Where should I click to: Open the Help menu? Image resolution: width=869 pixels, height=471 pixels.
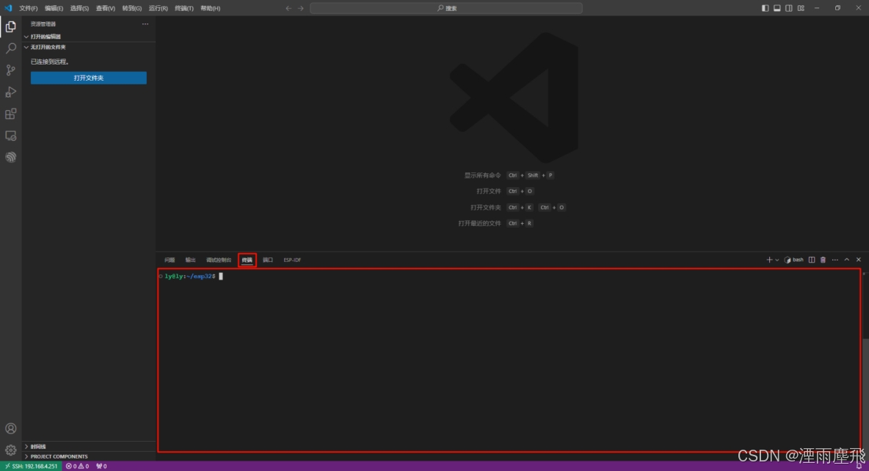point(210,8)
